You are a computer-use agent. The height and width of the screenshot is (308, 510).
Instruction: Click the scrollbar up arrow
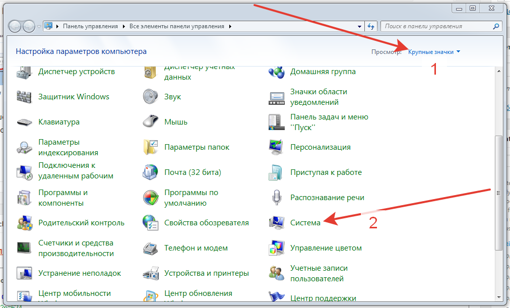(x=499, y=71)
